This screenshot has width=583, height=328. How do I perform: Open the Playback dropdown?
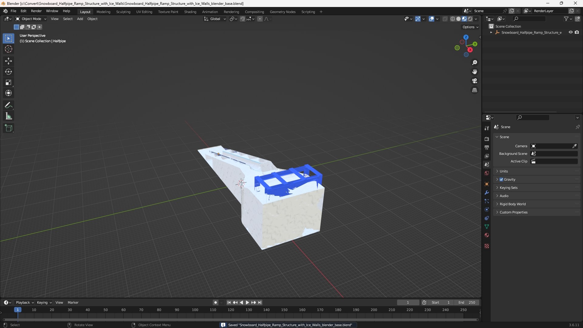[x=25, y=302]
